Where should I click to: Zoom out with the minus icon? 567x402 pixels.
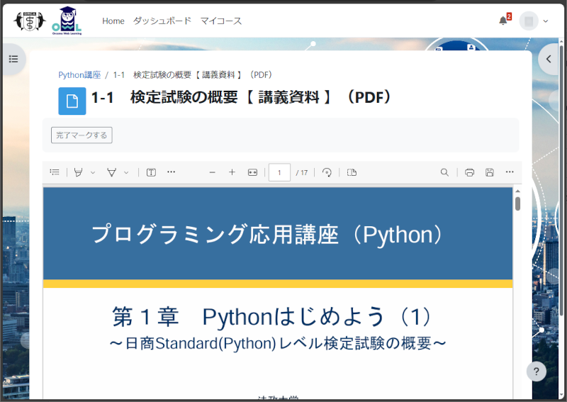click(212, 172)
